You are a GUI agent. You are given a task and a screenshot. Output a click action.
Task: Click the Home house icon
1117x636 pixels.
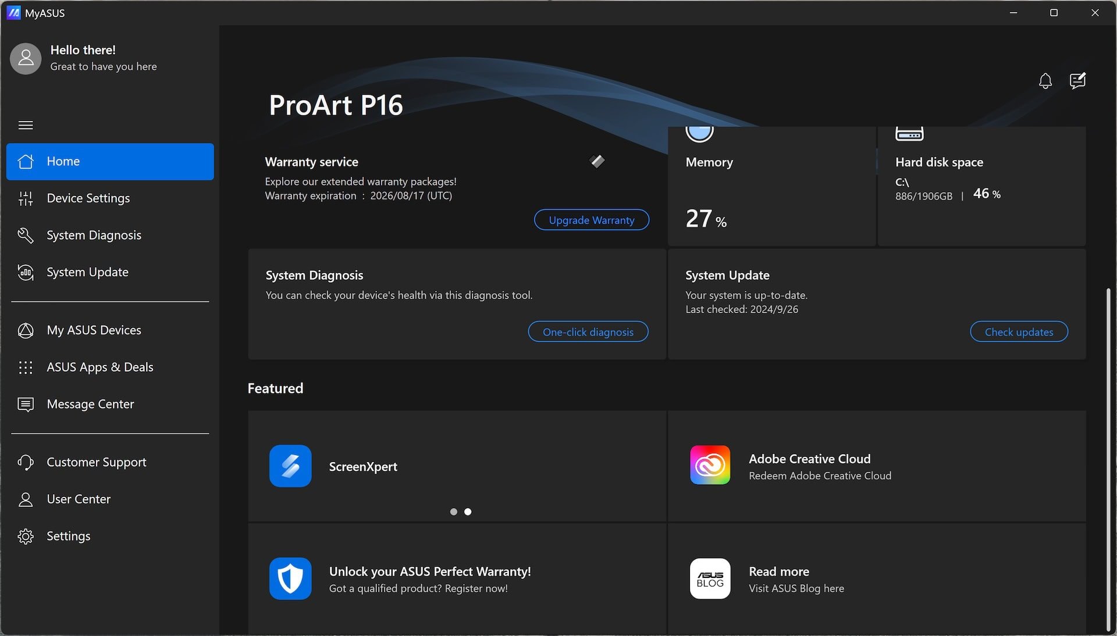click(x=26, y=161)
